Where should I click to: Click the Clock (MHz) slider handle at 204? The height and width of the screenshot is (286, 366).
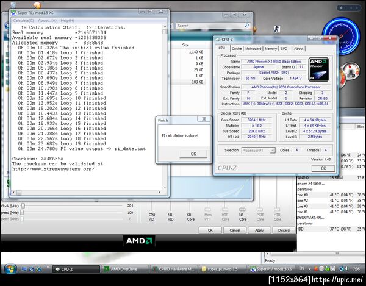tap(23, 206)
